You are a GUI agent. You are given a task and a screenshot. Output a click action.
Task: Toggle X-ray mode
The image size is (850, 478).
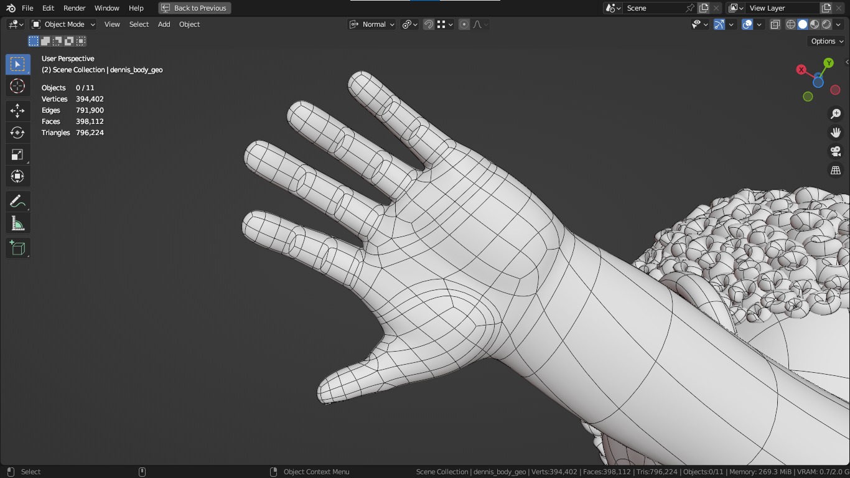tap(775, 24)
